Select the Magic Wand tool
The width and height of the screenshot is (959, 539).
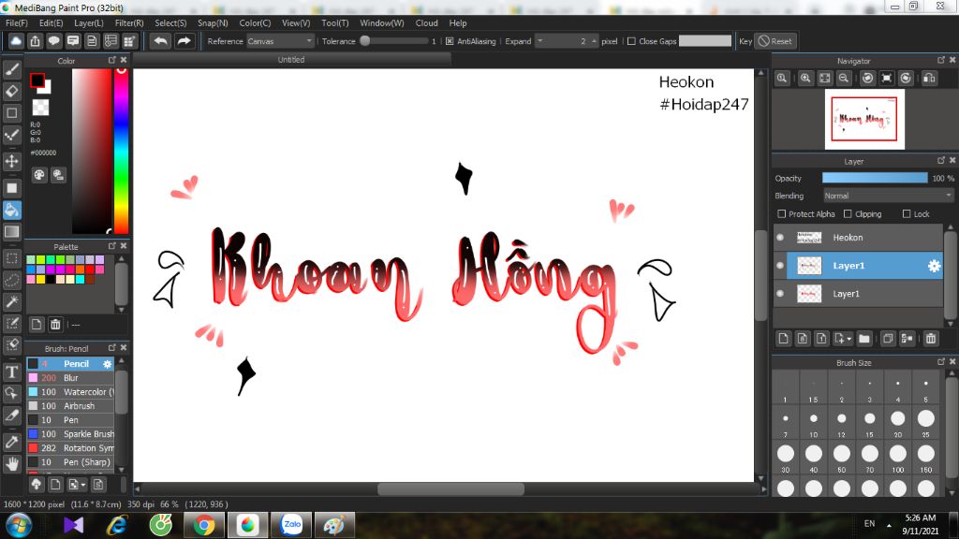(11, 301)
